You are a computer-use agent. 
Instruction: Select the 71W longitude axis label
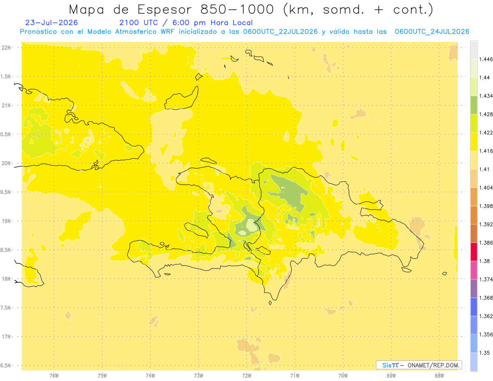tap(295, 376)
